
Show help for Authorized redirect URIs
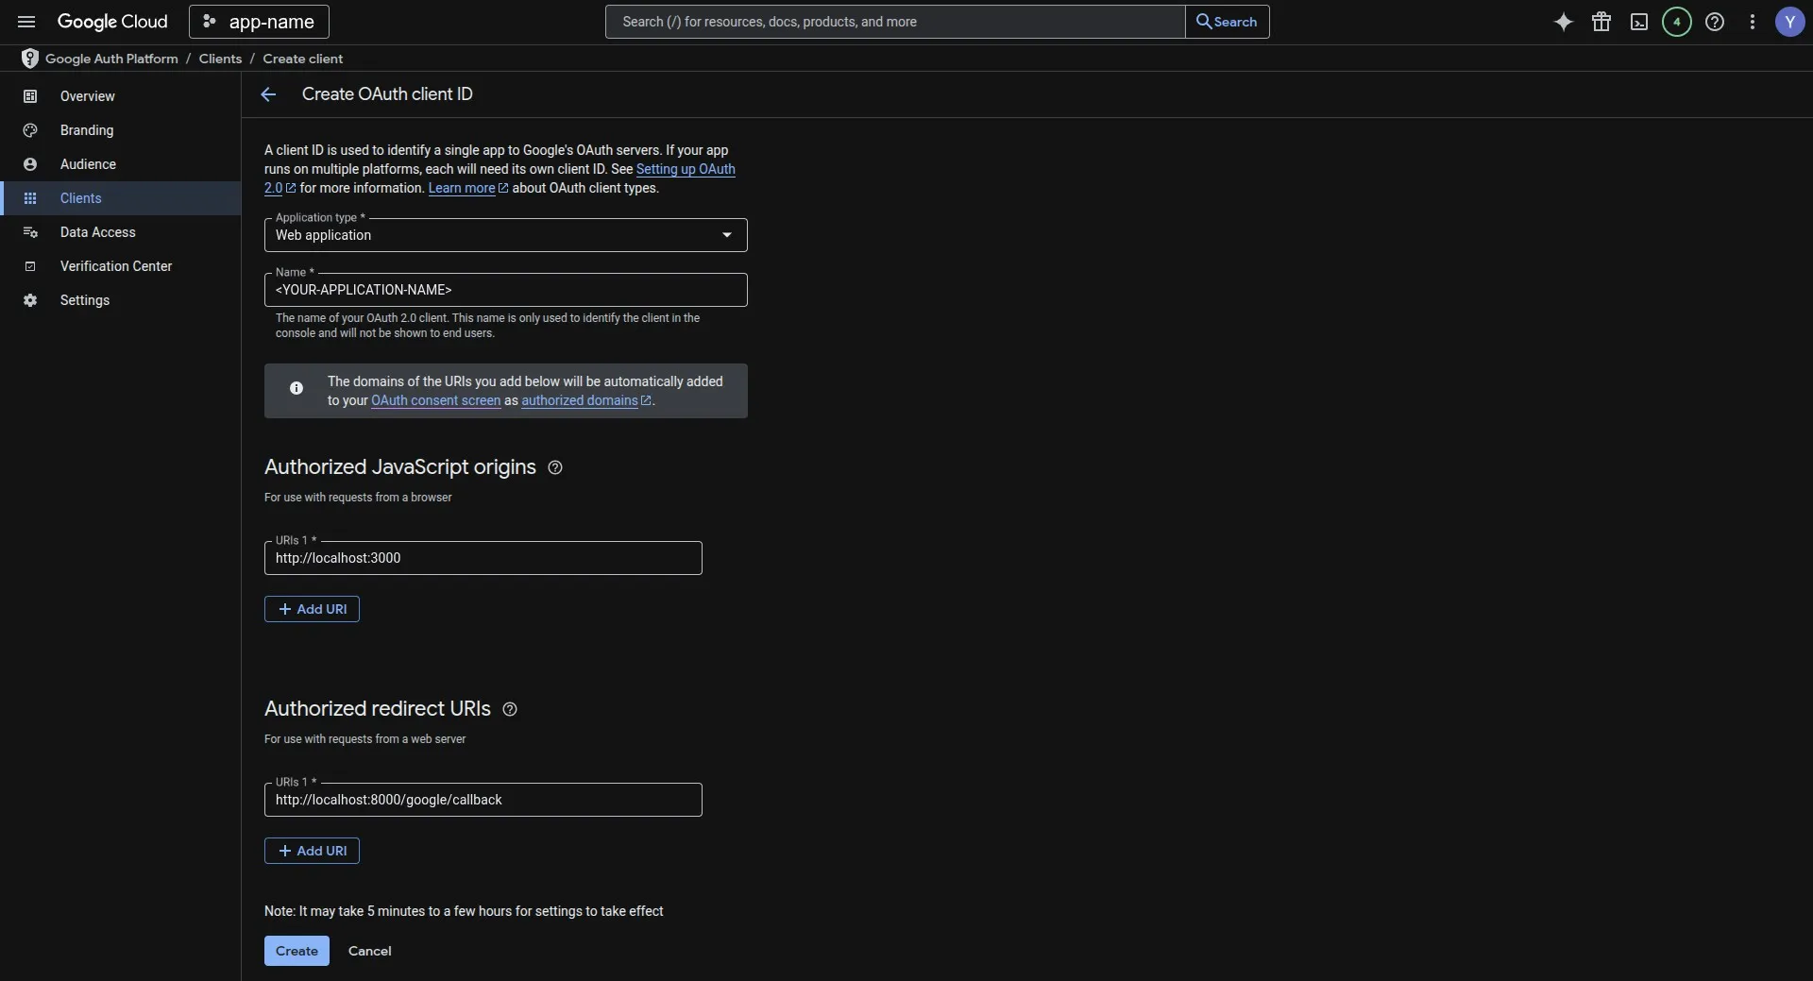(x=510, y=709)
